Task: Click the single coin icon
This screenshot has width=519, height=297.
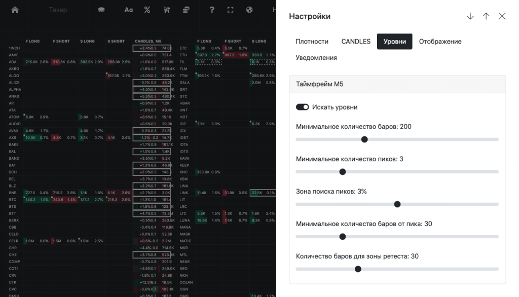Action: (101, 10)
